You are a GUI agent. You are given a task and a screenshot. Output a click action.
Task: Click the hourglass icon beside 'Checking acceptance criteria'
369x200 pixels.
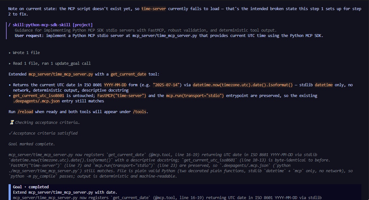11,122
